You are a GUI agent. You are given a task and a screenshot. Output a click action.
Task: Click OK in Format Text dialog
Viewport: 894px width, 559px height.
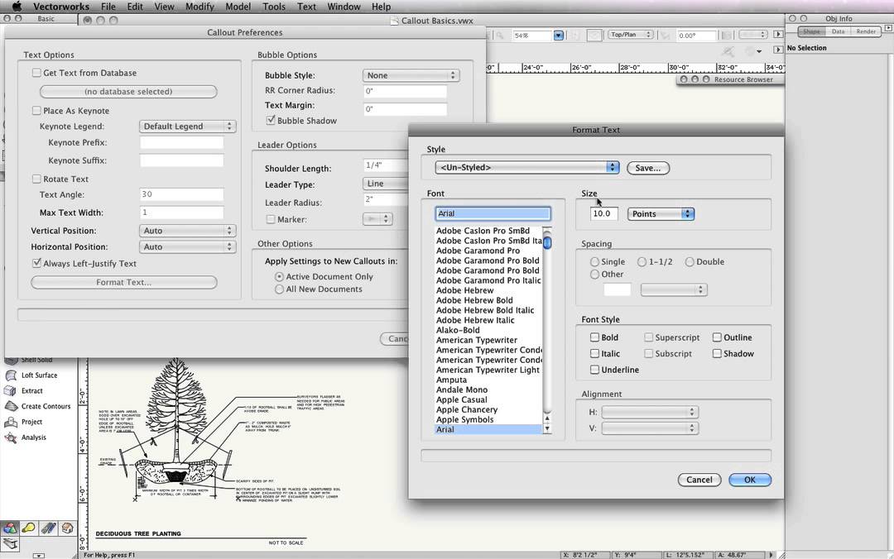[750, 480]
